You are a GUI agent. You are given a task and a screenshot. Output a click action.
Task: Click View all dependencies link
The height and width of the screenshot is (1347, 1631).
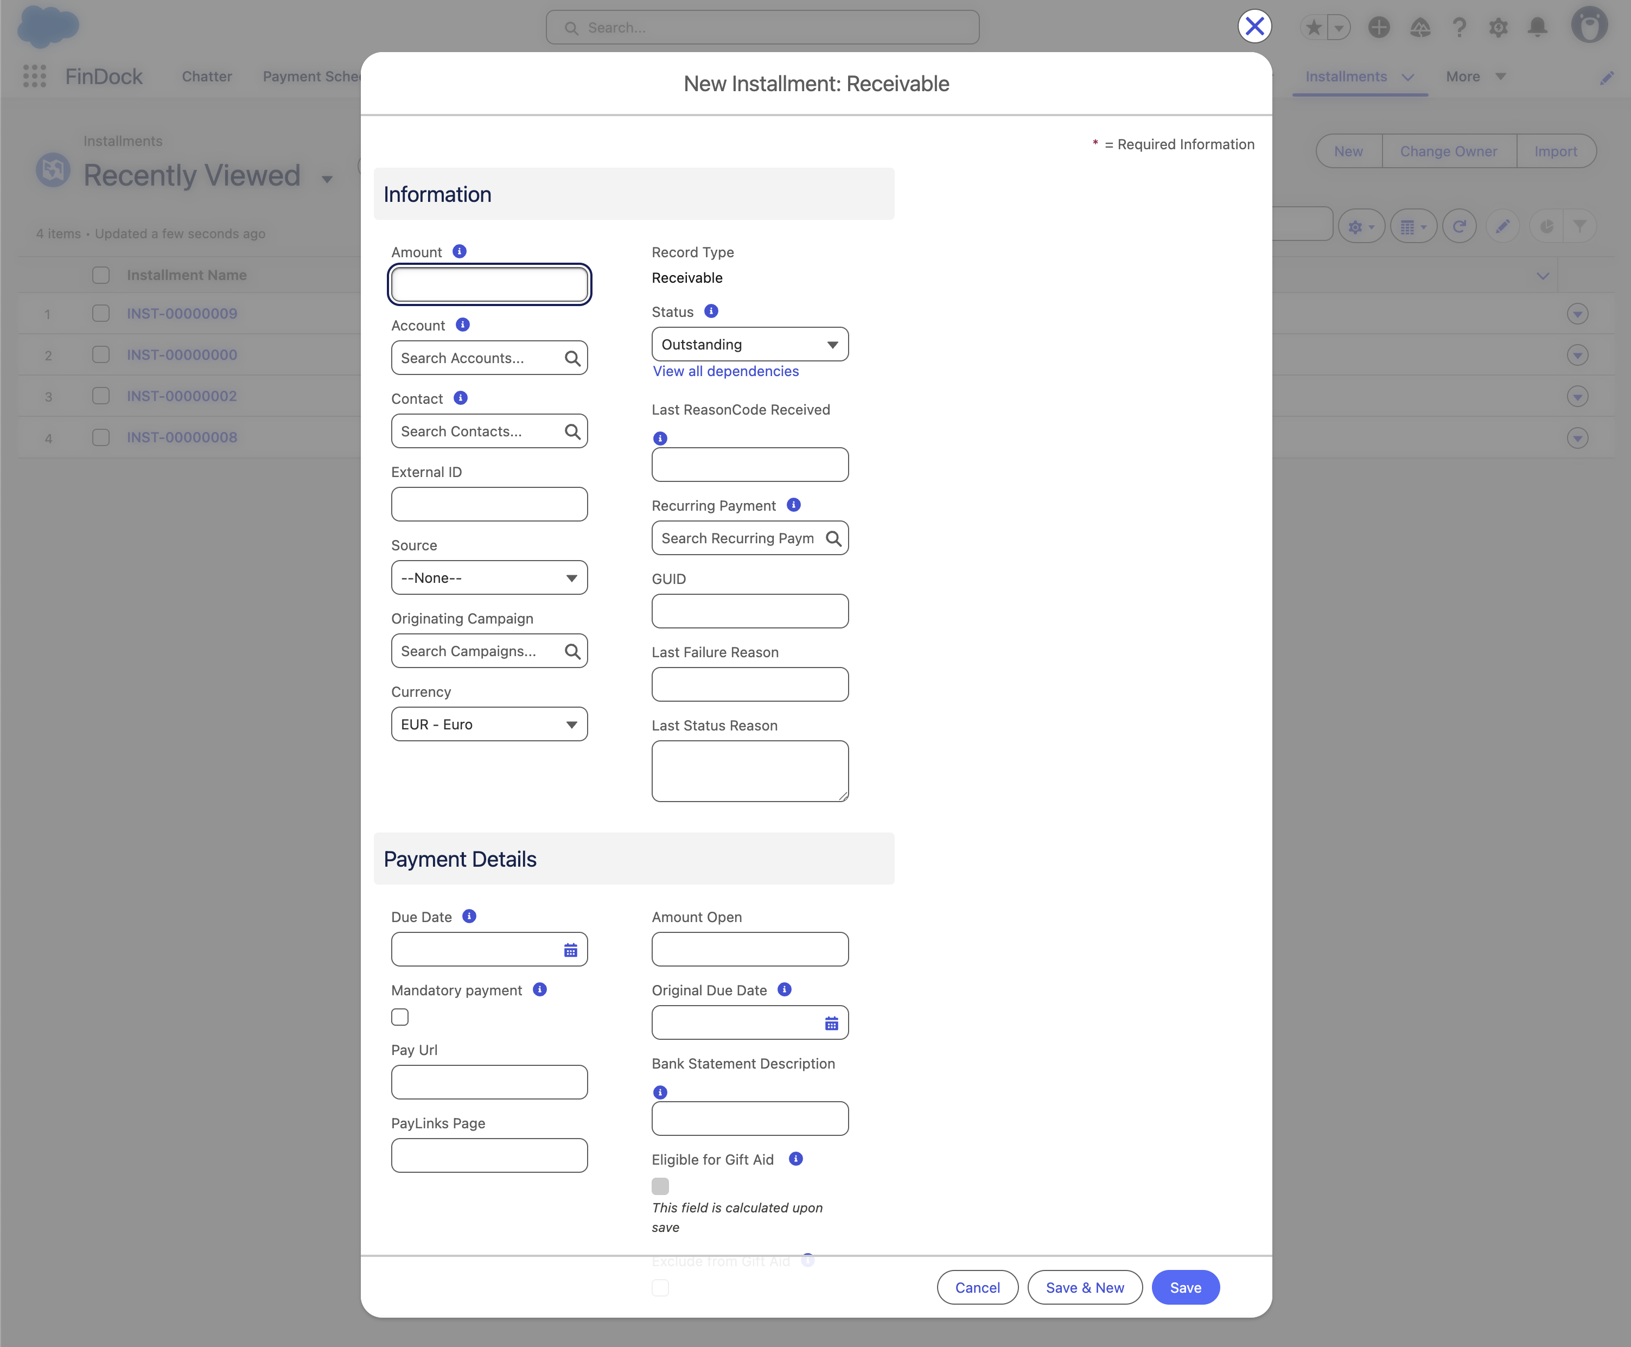coord(725,371)
